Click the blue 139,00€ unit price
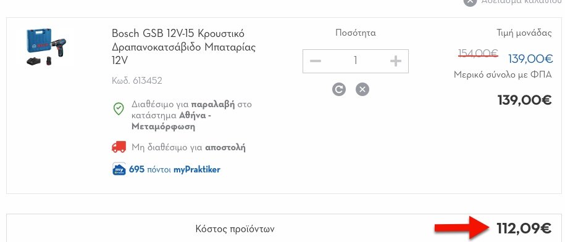565x242 pixels. point(530,58)
